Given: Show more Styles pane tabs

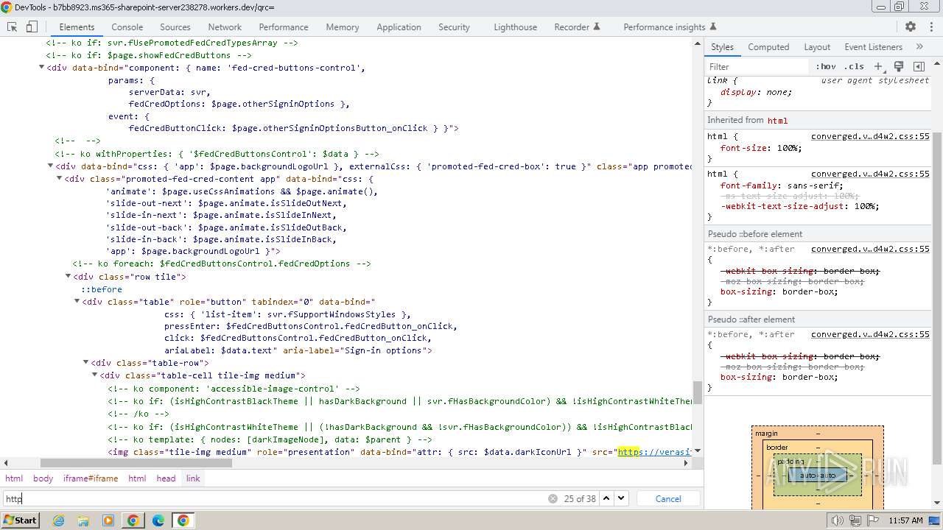Looking at the screenshot, I should [919, 46].
